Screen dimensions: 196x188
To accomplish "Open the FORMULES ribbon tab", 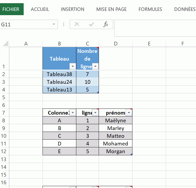I will click(x=150, y=9).
